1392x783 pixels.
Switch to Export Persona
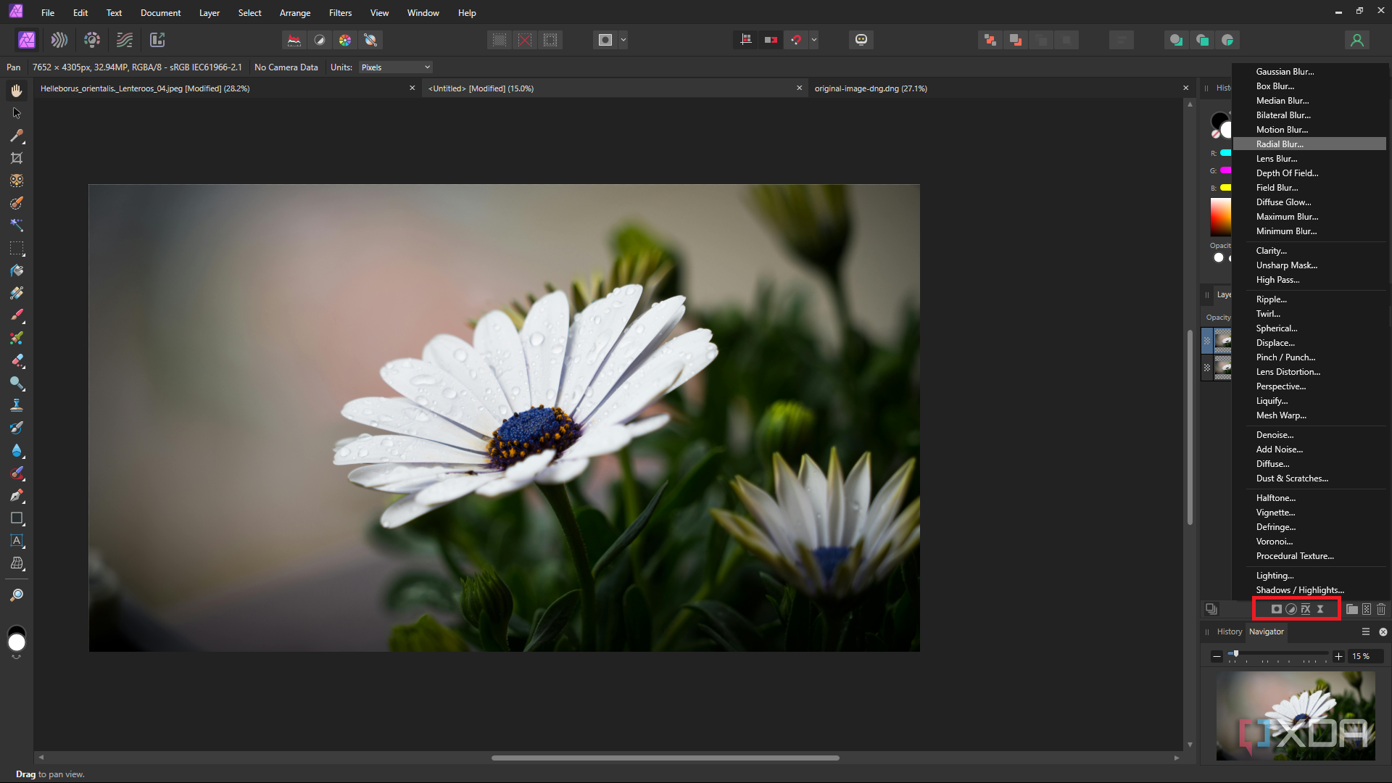point(157,40)
